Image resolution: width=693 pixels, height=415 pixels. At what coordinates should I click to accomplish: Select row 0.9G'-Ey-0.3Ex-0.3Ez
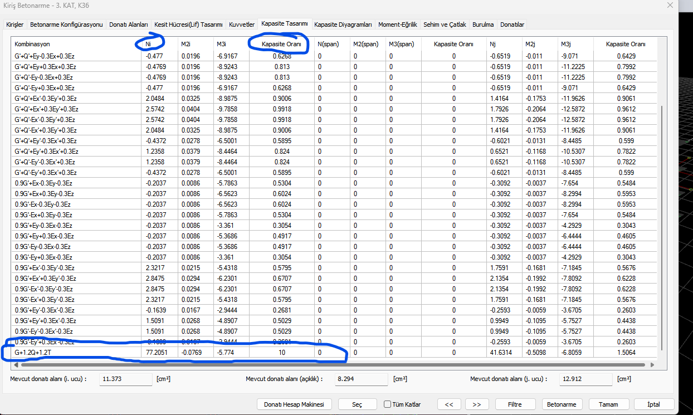pos(334,247)
